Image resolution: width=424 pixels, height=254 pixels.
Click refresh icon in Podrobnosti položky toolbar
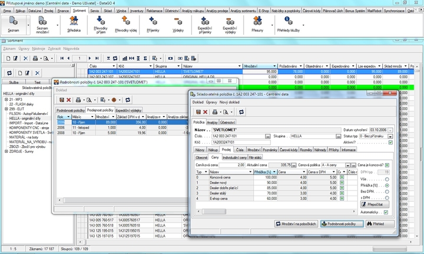(128, 100)
